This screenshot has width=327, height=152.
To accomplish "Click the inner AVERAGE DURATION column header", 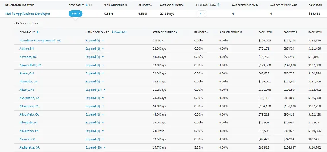I will [x=165, y=32].
